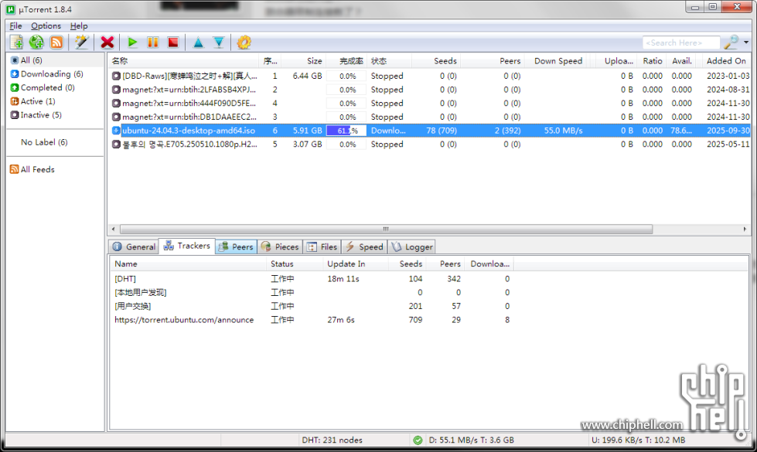Open the Help menu
757x452 pixels.
click(79, 25)
